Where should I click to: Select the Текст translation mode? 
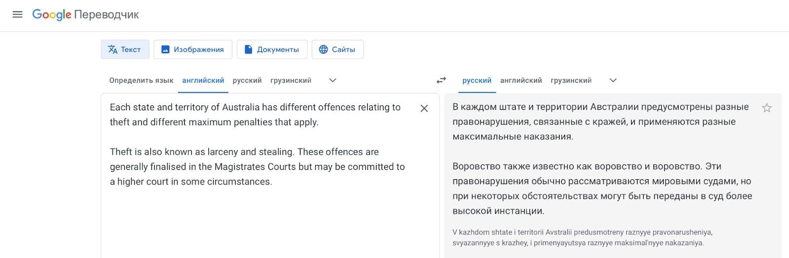(125, 49)
